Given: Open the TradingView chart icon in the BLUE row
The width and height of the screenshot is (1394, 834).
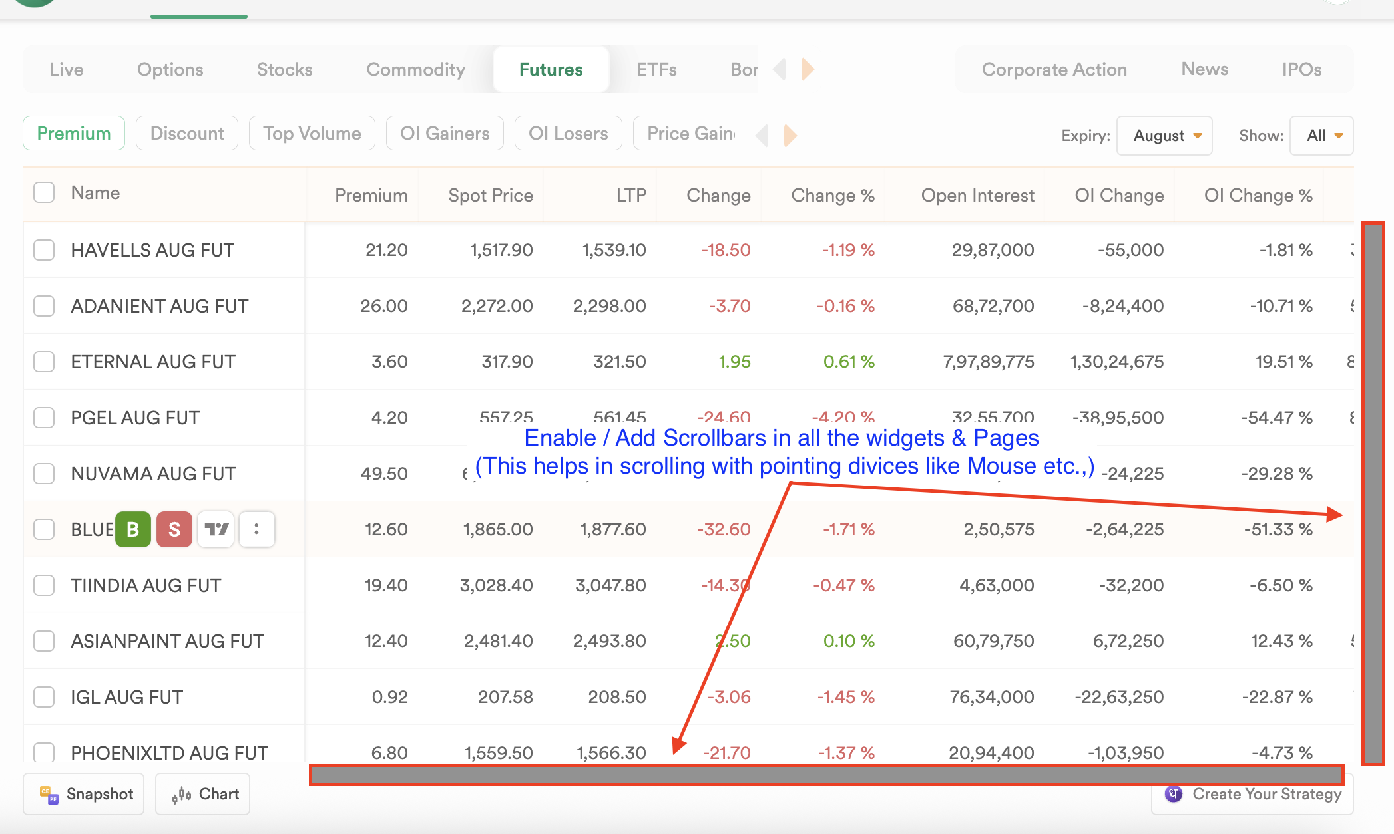Looking at the screenshot, I should point(216,529).
